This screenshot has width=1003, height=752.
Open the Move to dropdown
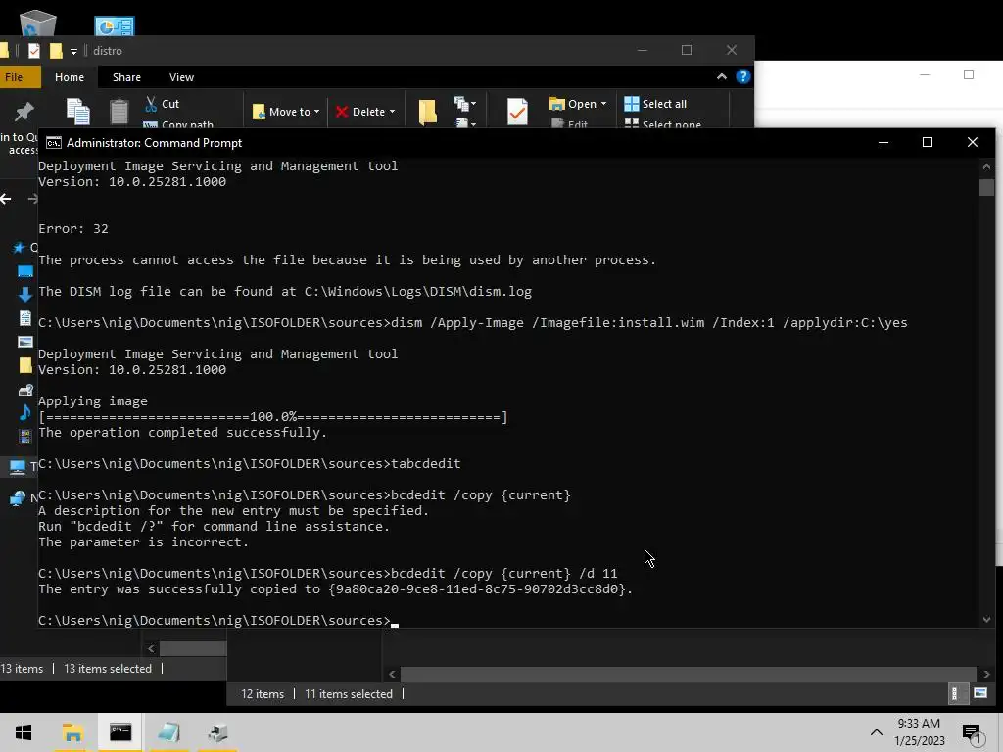pyautogui.click(x=286, y=112)
